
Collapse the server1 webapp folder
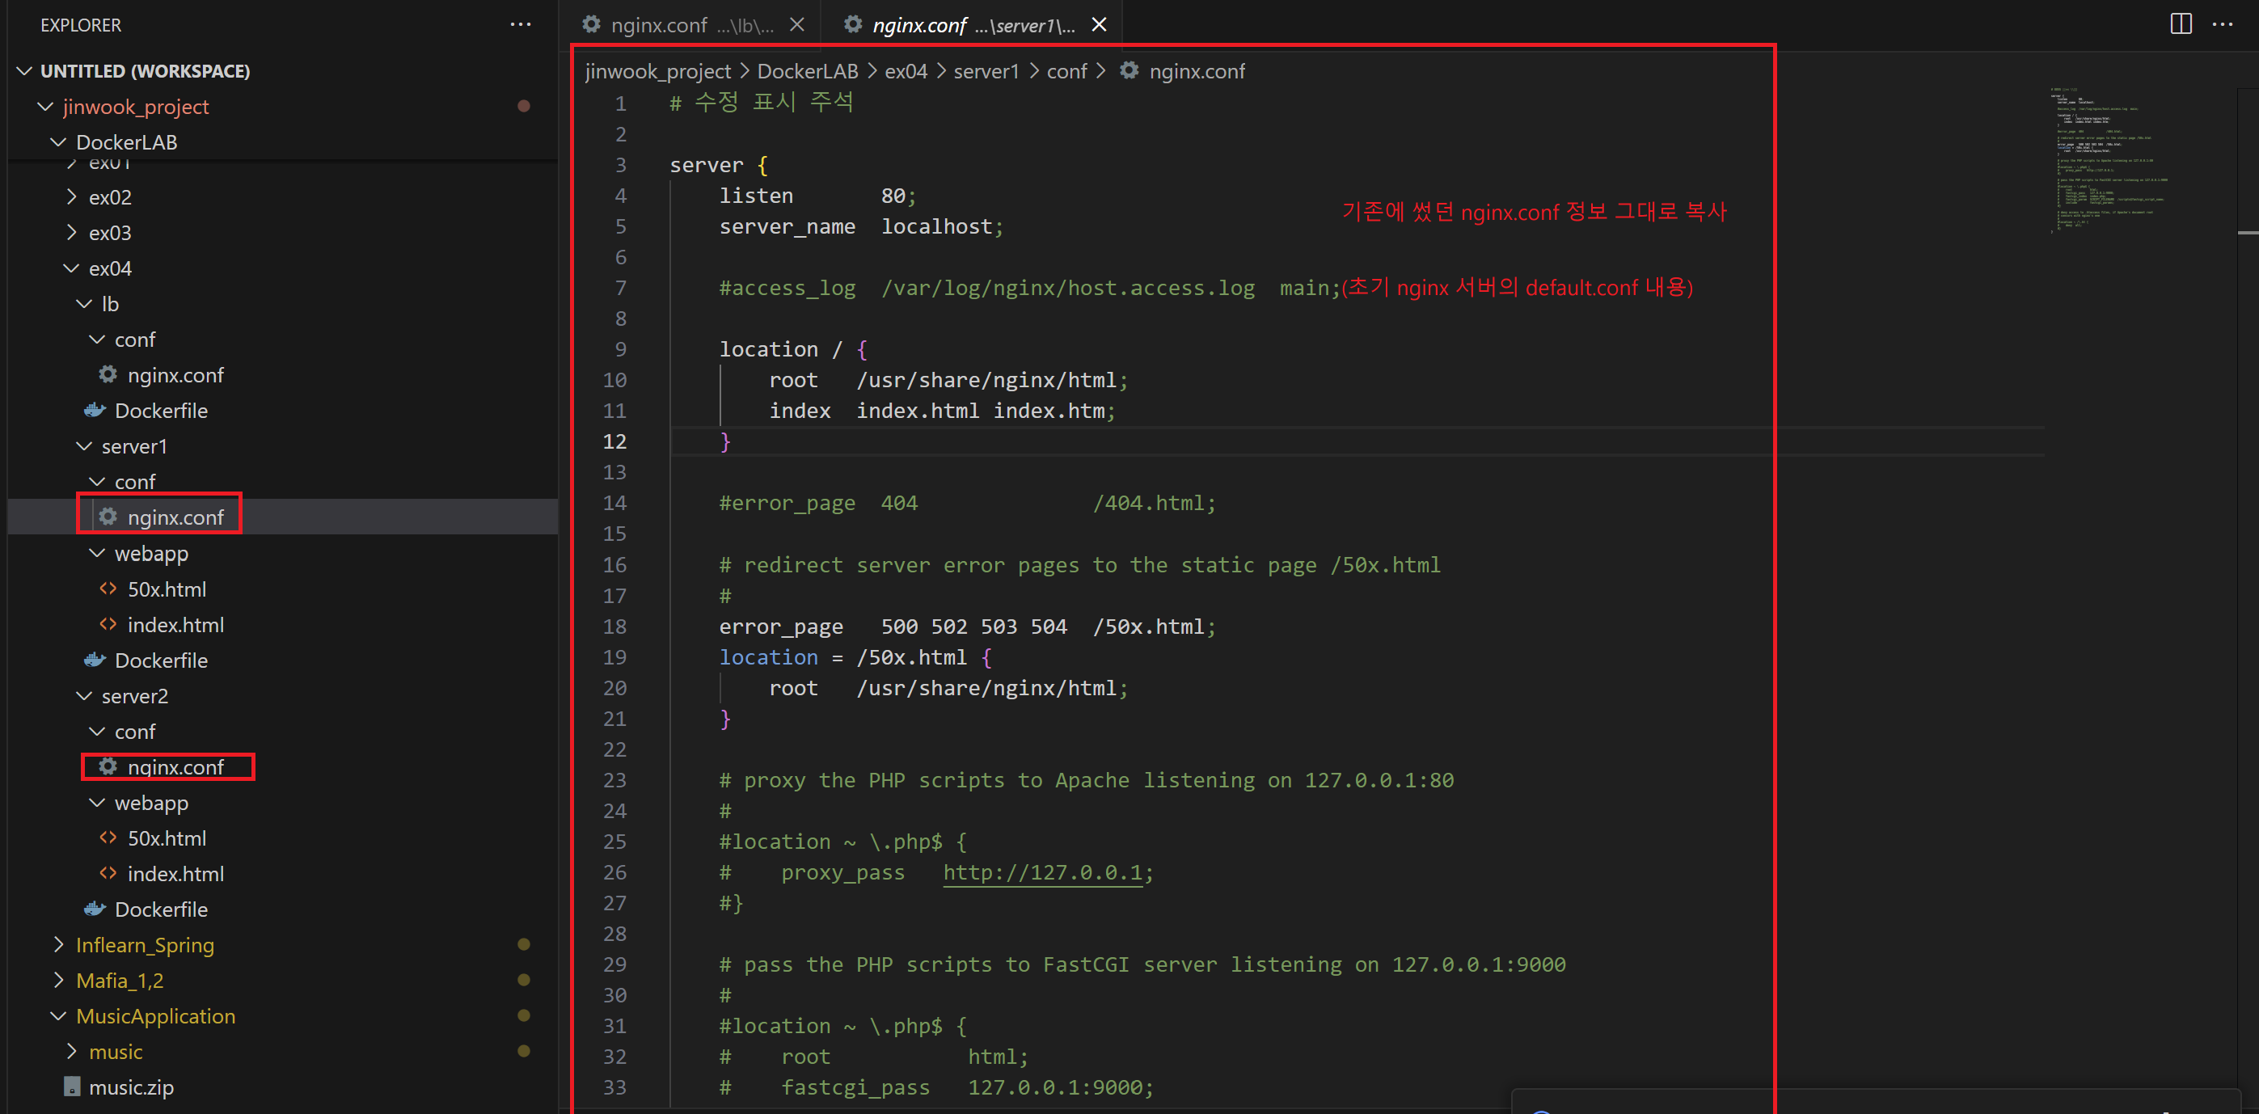coord(96,554)
